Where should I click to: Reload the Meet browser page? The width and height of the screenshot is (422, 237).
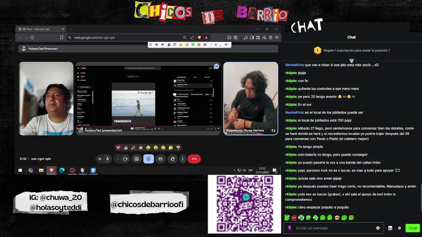[32, 38]
